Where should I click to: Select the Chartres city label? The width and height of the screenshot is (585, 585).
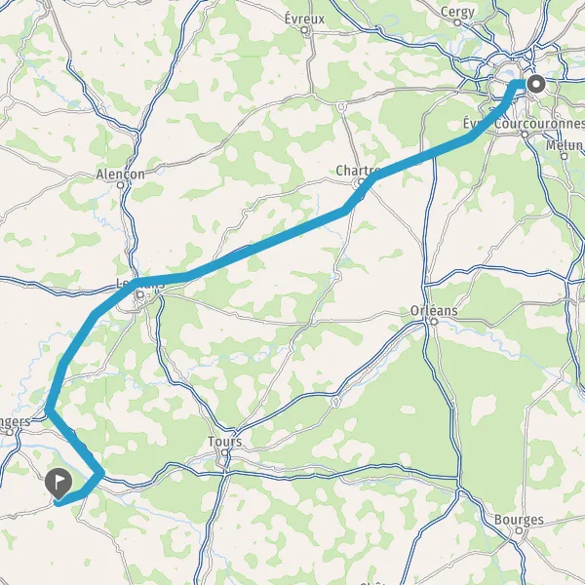click(x=358, y=171)
